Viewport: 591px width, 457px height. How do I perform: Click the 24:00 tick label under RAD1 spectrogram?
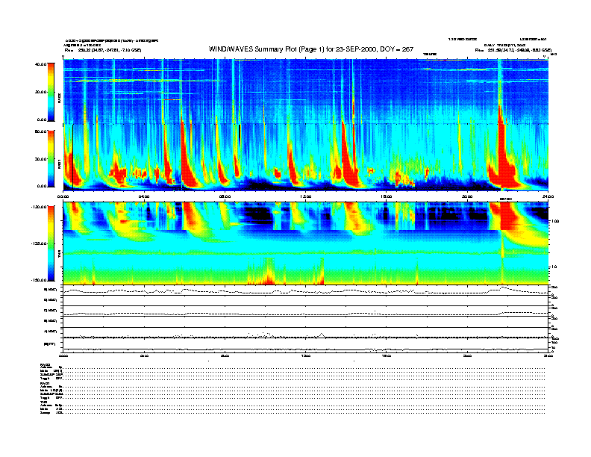548,196
